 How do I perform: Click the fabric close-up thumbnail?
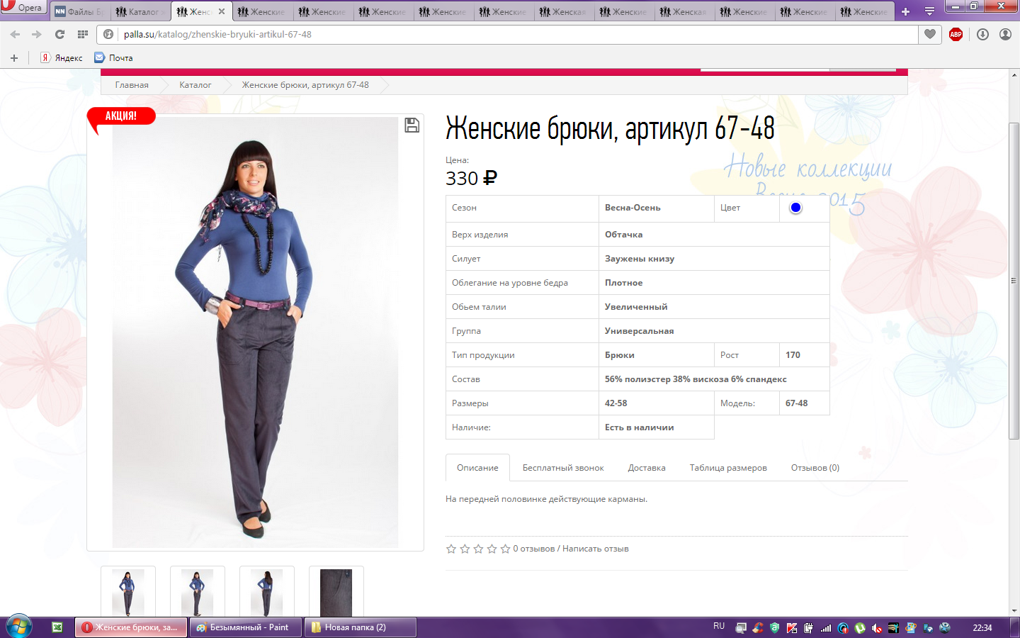(336, 592)
